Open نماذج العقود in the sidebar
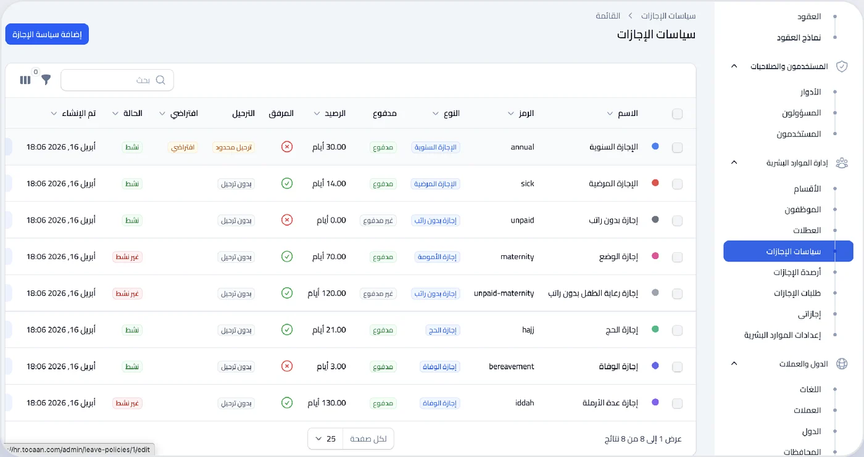The image size is (864, 457). 799,38
